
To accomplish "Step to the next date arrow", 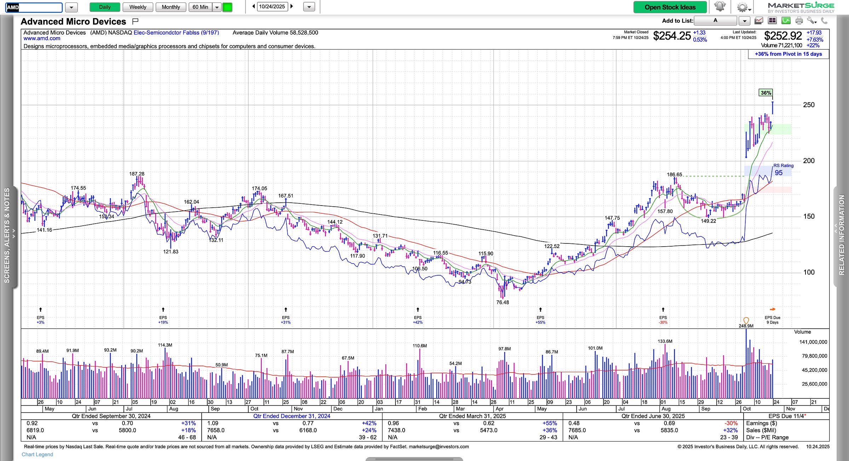I will 291,6.
